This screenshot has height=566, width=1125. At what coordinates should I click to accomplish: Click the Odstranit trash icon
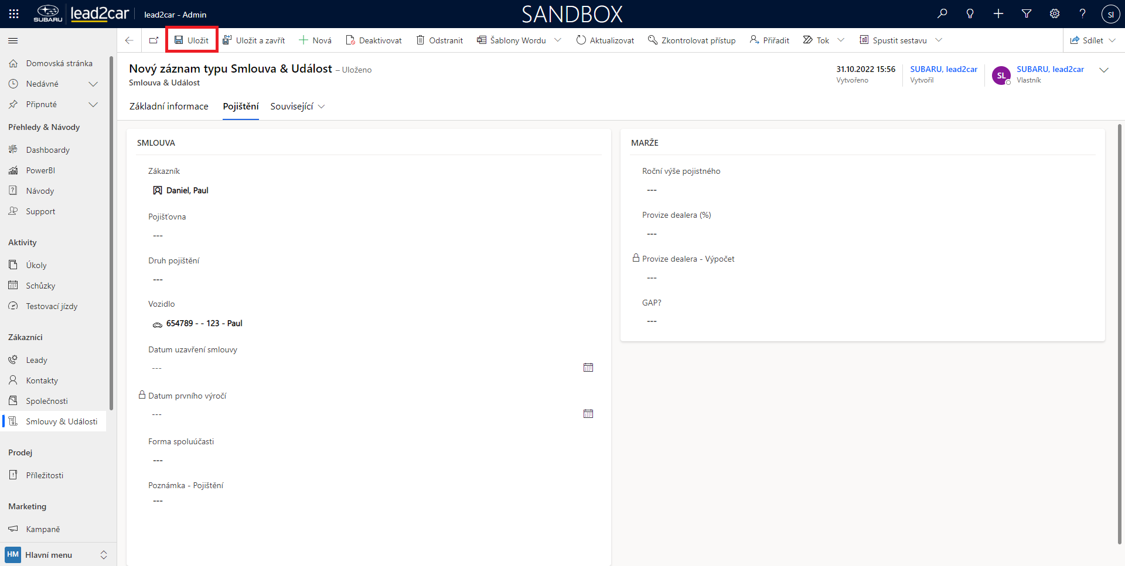coord(439,40)
